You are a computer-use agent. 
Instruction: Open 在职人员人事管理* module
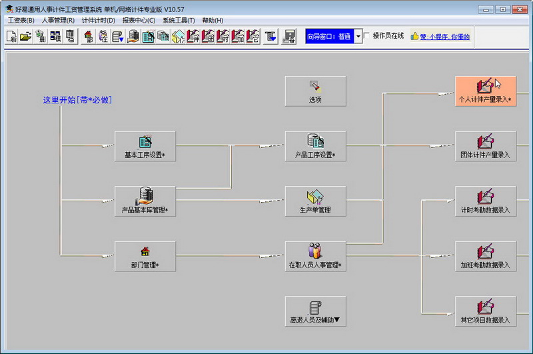coord(315,257)
